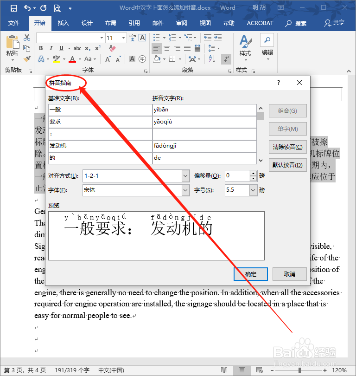Click 确定 to confirm the phonetic guide
356x376 pixels.
(x=251, y=274)
